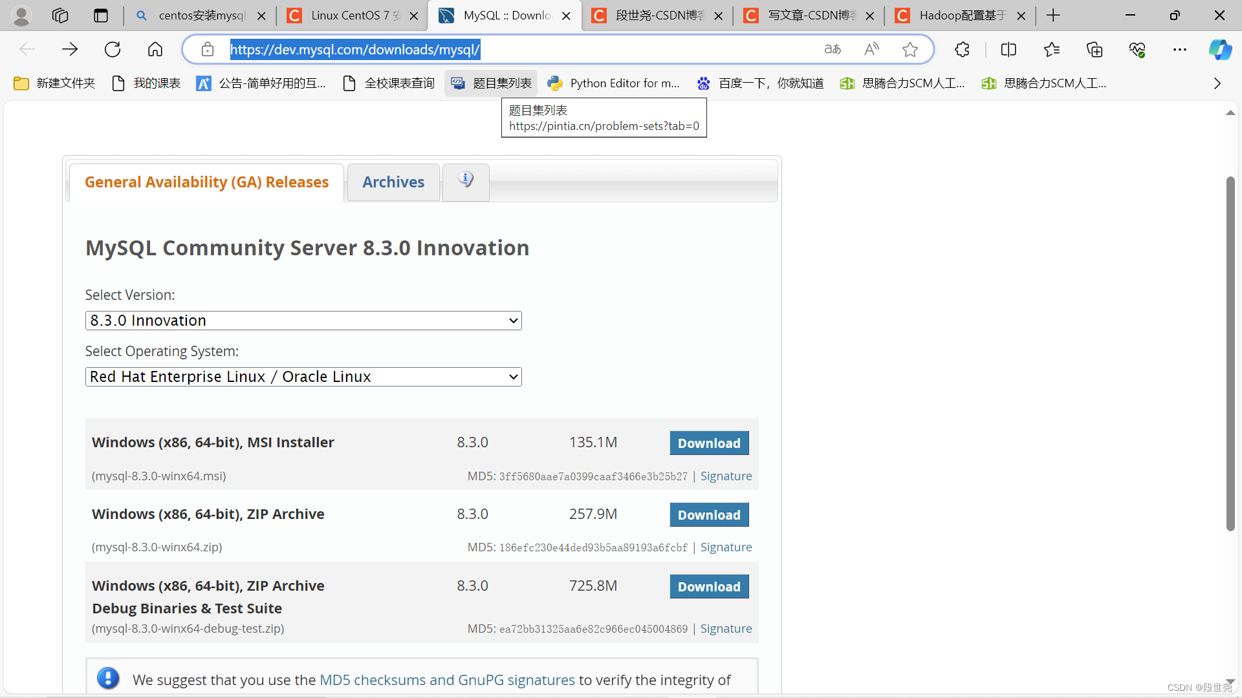1242x698 pixels.
Task: Open MD5 checksums and GnuPG signatures link
Action: coord(447,680)
